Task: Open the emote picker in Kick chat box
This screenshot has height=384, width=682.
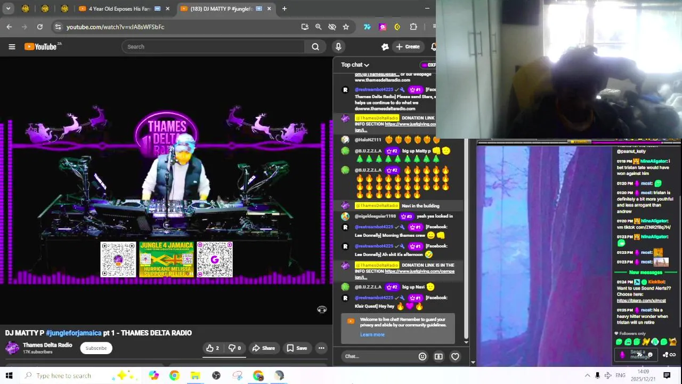Action: coord(650,355)
